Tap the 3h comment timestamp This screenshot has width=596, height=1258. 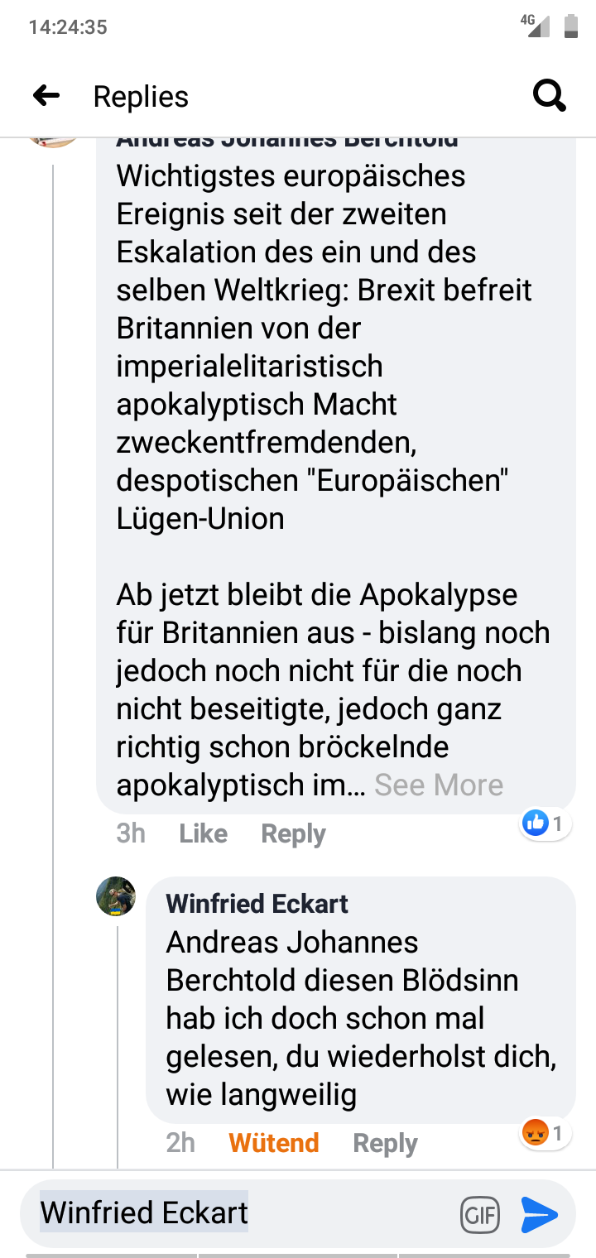[x=131, y=833]
